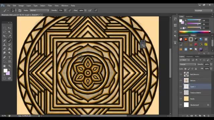Select the Horizontal Type tool
The height and width of the screenshot is (120, 214).
(x=9, y=57)
